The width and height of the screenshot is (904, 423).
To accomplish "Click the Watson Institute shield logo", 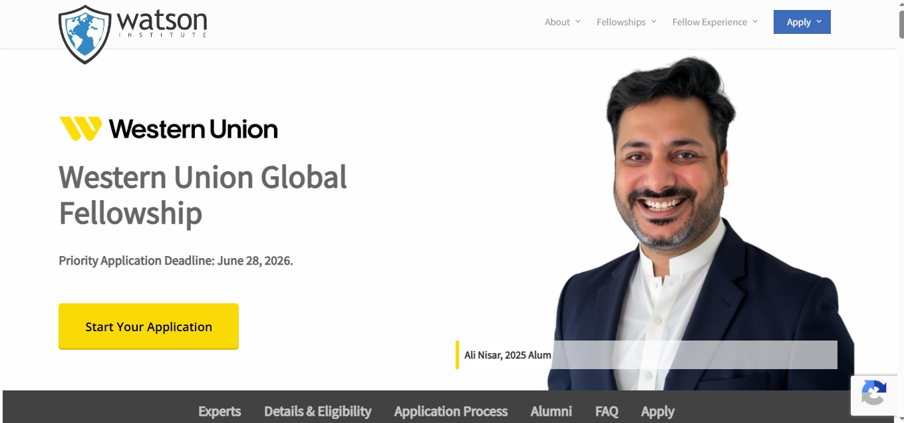I will (85, 35).
